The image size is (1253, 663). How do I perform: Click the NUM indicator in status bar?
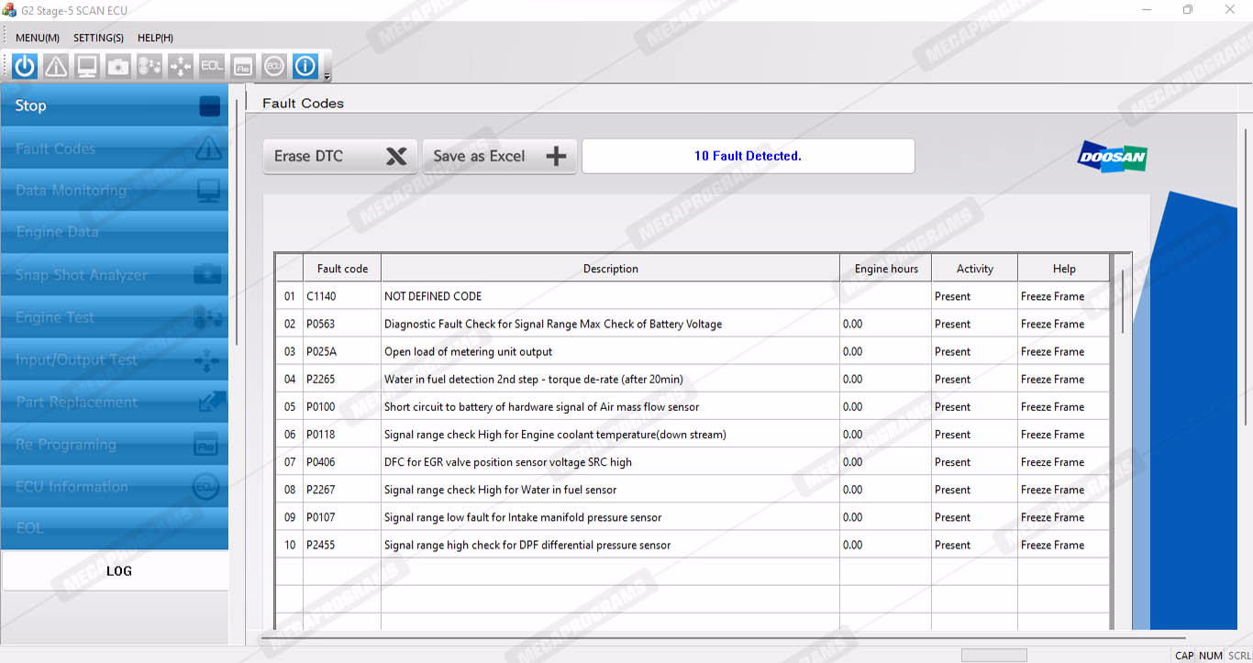(1211, 655)
